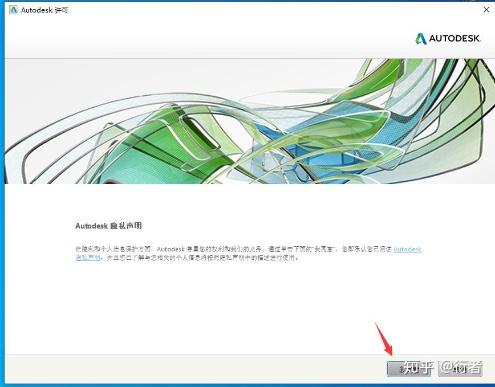This screenshot has height=387, width=495.
Task: Click the 'Autodesk 隐私声明' heading
Action: (108, 226)
